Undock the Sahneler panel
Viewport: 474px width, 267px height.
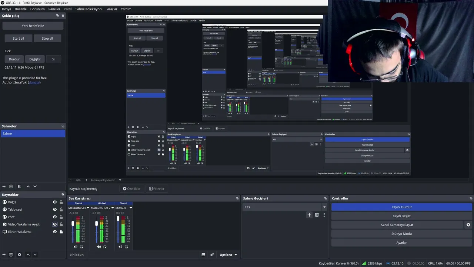pos(63,126)
